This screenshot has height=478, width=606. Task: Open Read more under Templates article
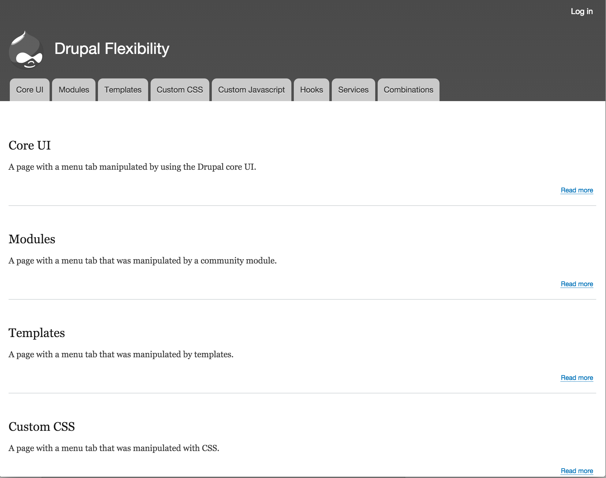click(577, 377)
